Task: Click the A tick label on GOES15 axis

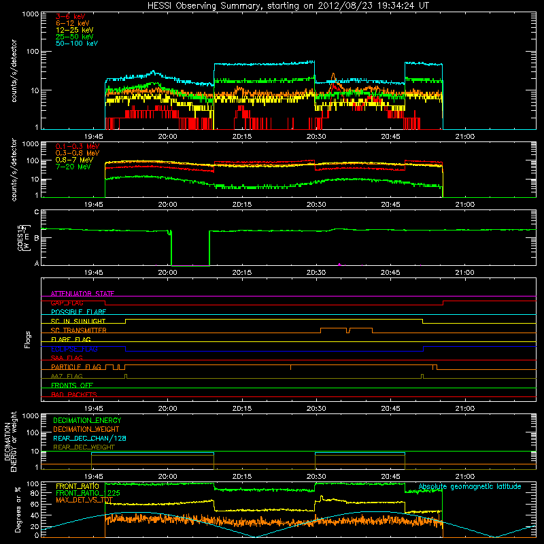Action: (x=37, y=263)
